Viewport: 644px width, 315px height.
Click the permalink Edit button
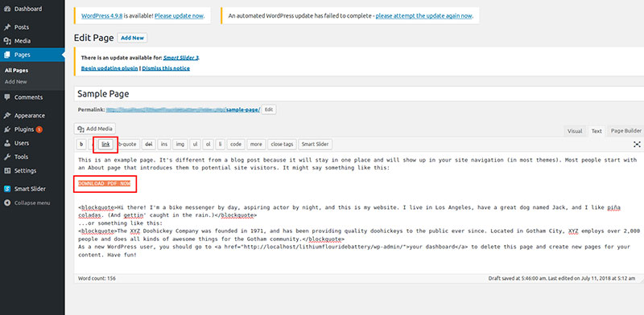pyautogui.click(x=269, y=110)
